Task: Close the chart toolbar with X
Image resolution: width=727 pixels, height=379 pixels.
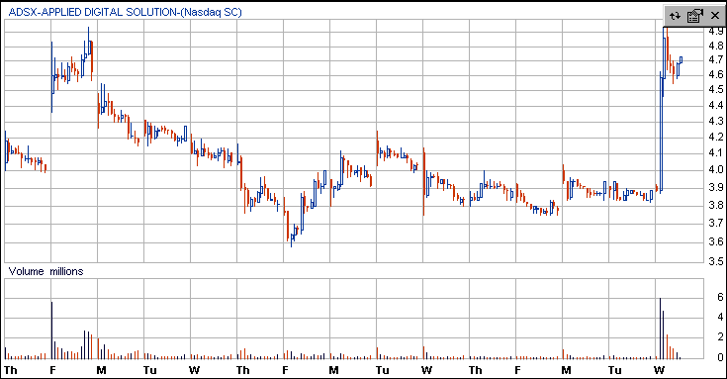Action: coord(715,16)
